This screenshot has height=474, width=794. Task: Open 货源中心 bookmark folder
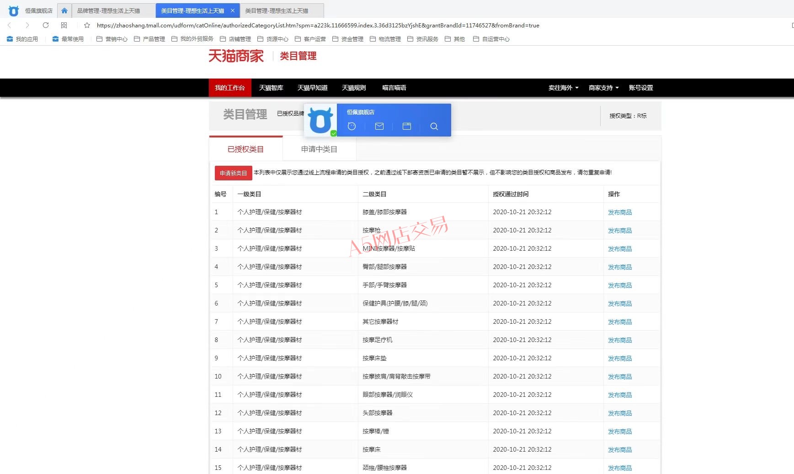point(273,39)
